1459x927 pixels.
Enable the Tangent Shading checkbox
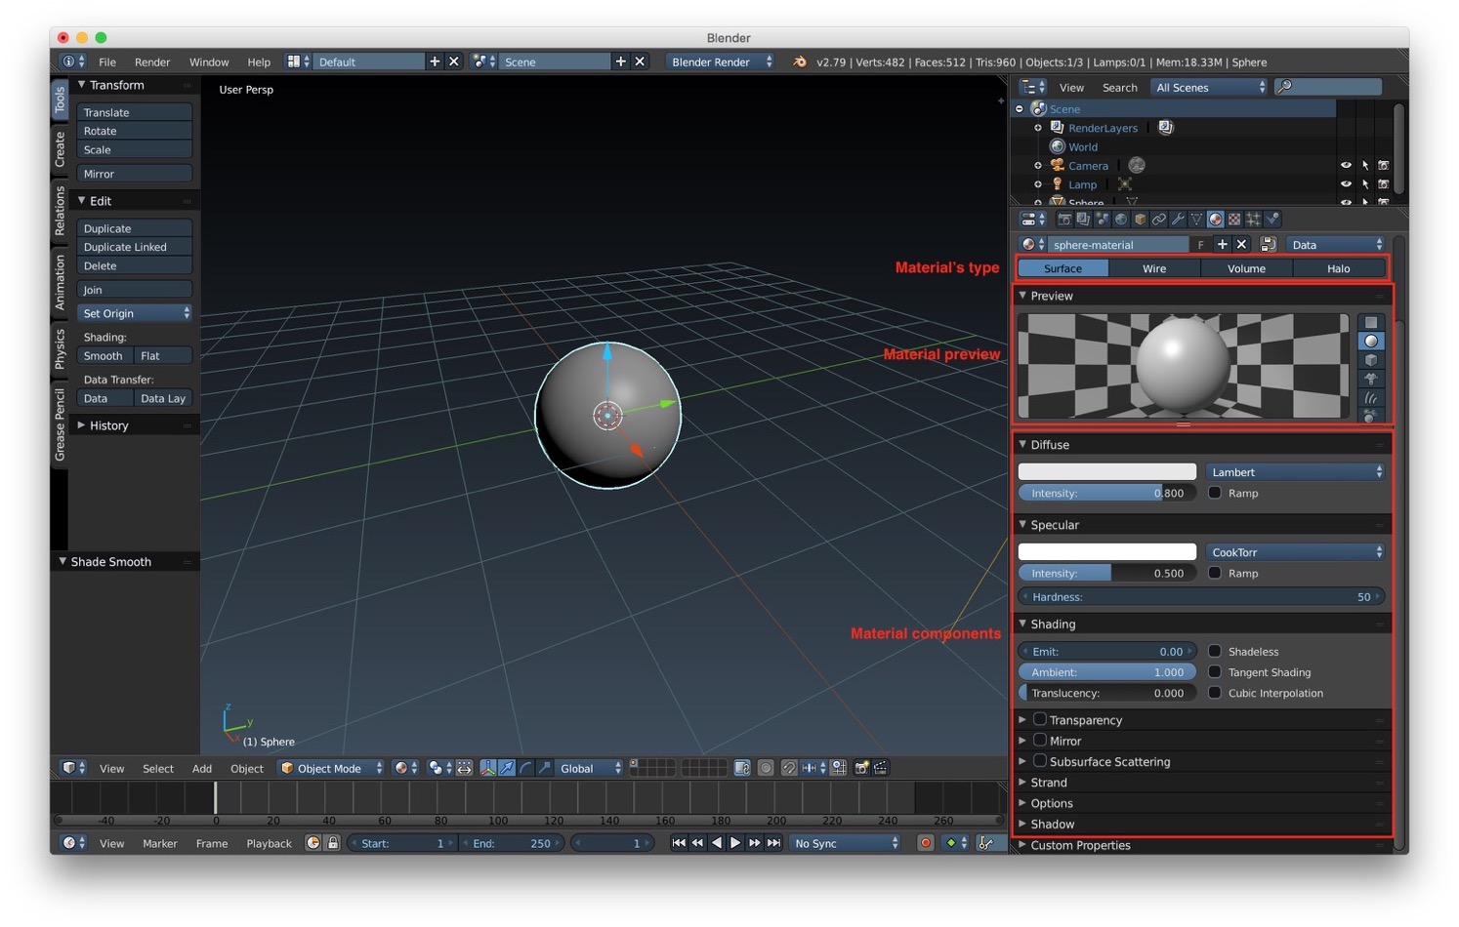click(x=1215, y=672)
